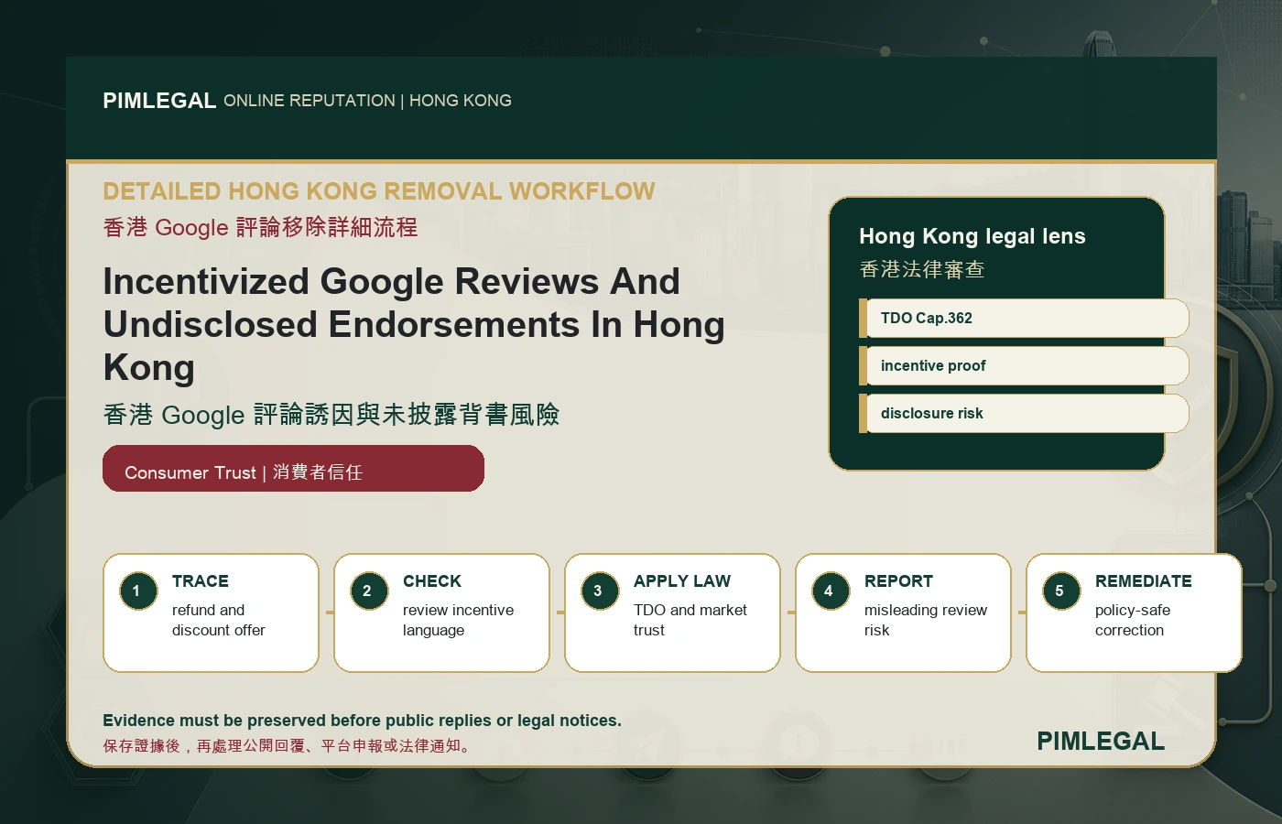
Task: Select the Consumer Trust red pill
Action: click(x=293, y=469)
